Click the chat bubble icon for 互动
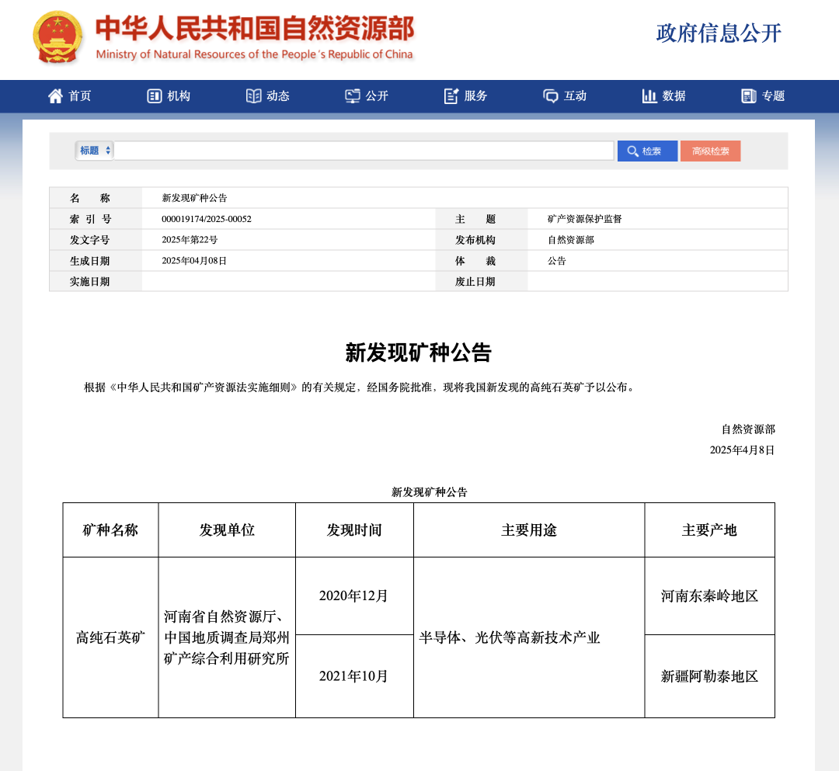 click(x=551, y=96)
